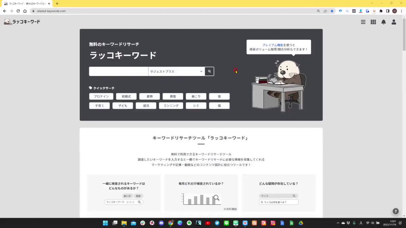
Task: Open the Chrome profile avatar H
Action: tap(394, 11)
